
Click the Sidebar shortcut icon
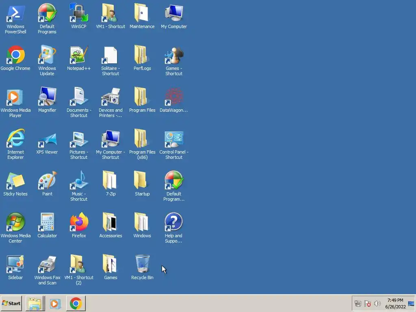(15, 264)
